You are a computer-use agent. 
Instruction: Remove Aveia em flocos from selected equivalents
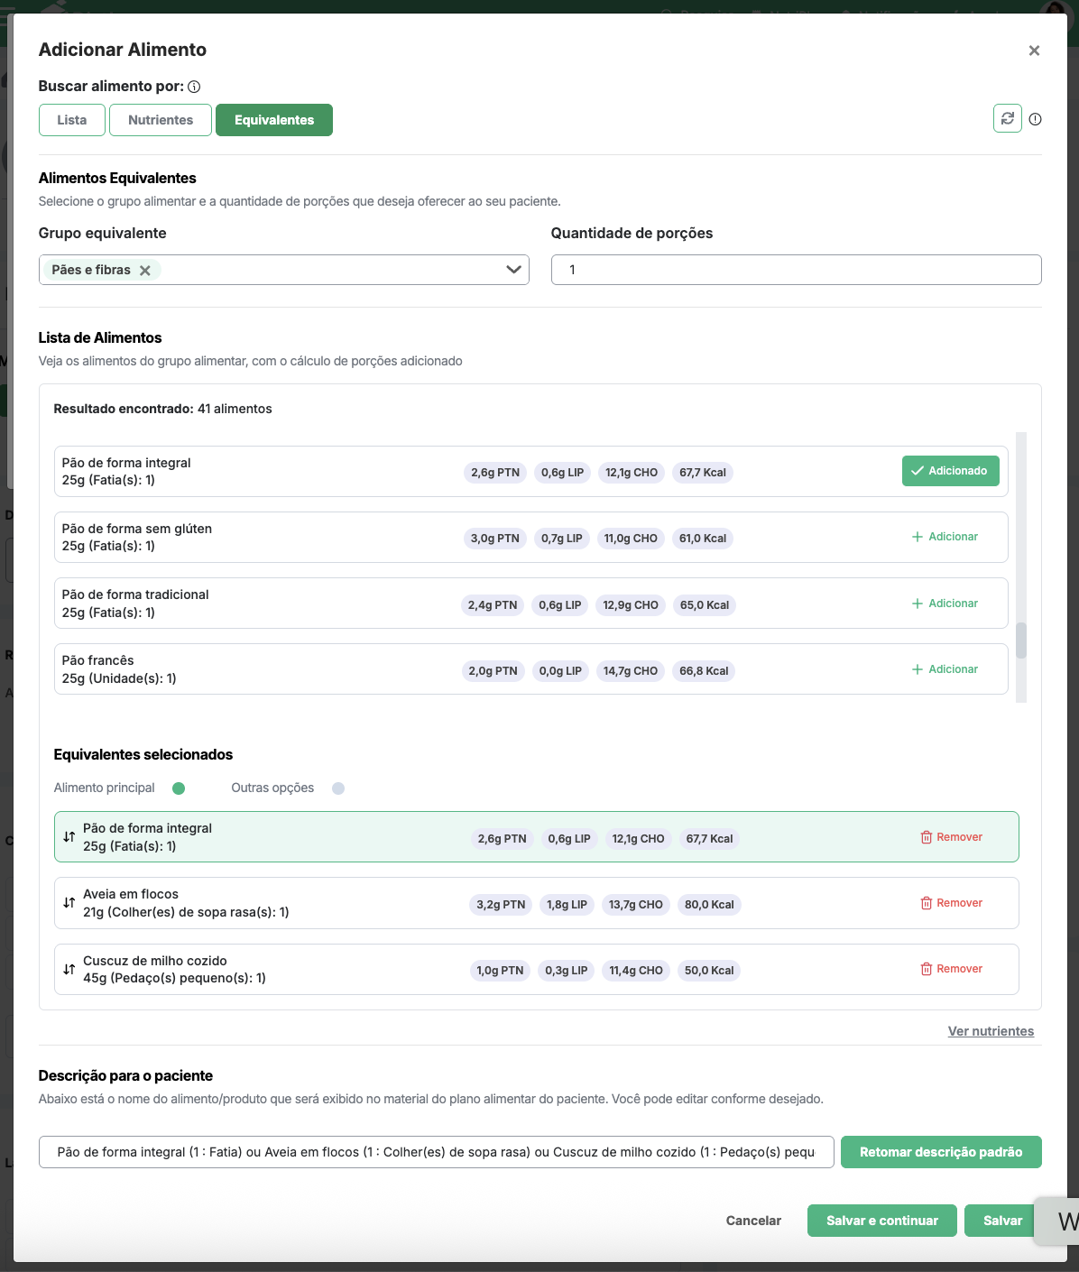(x=951, y=903)
